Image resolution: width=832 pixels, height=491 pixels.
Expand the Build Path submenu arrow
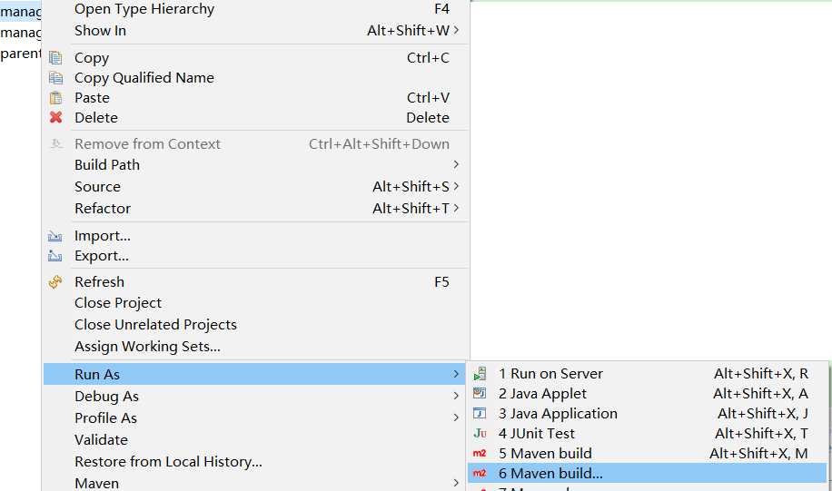click(456, 165)
